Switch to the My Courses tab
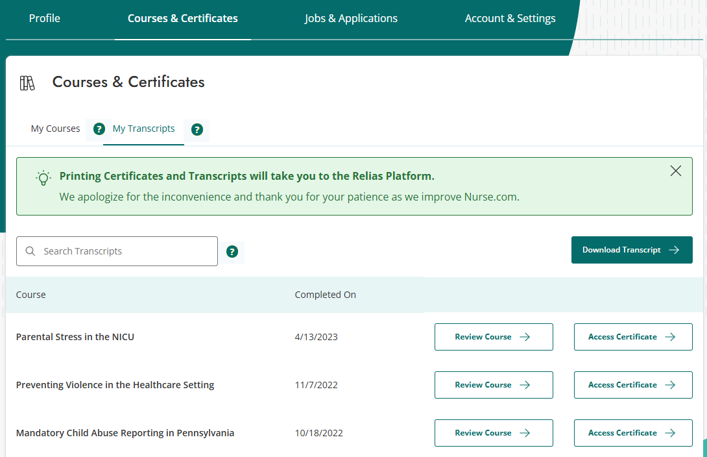707x457 pixels. [x=55, y=129]
